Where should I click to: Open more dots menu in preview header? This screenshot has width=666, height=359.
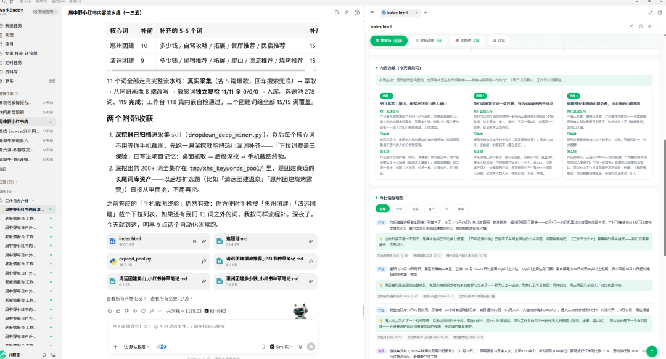[x=660, y=26]
